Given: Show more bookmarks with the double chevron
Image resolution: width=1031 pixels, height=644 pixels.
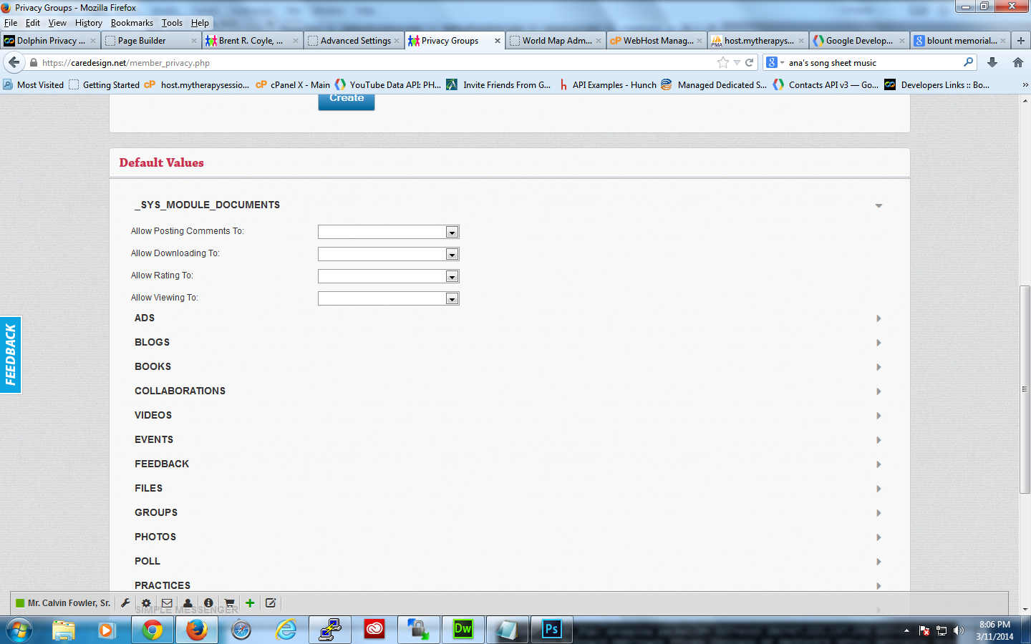Looking at the screenshot, I should (1025, 84).
